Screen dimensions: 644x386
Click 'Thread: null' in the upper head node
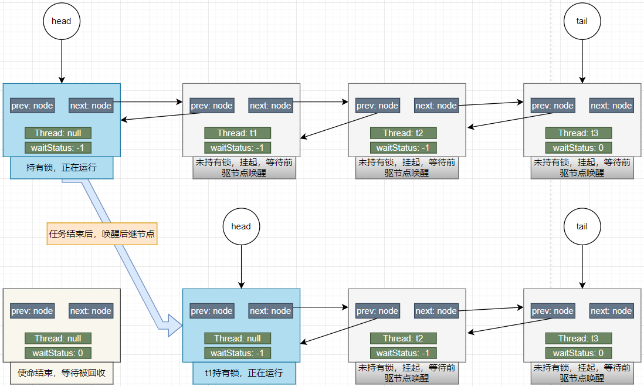coord(58,133)
